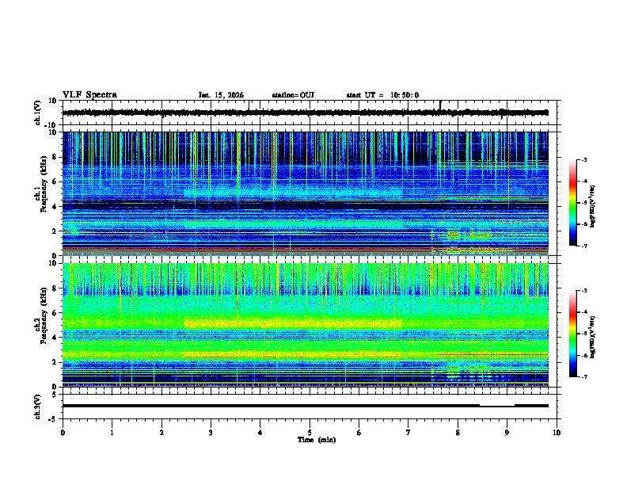Click the ch.2 color bar log(PSD) label
The height and width of the screenshot is (485, 627).
(x=592, y=337)
